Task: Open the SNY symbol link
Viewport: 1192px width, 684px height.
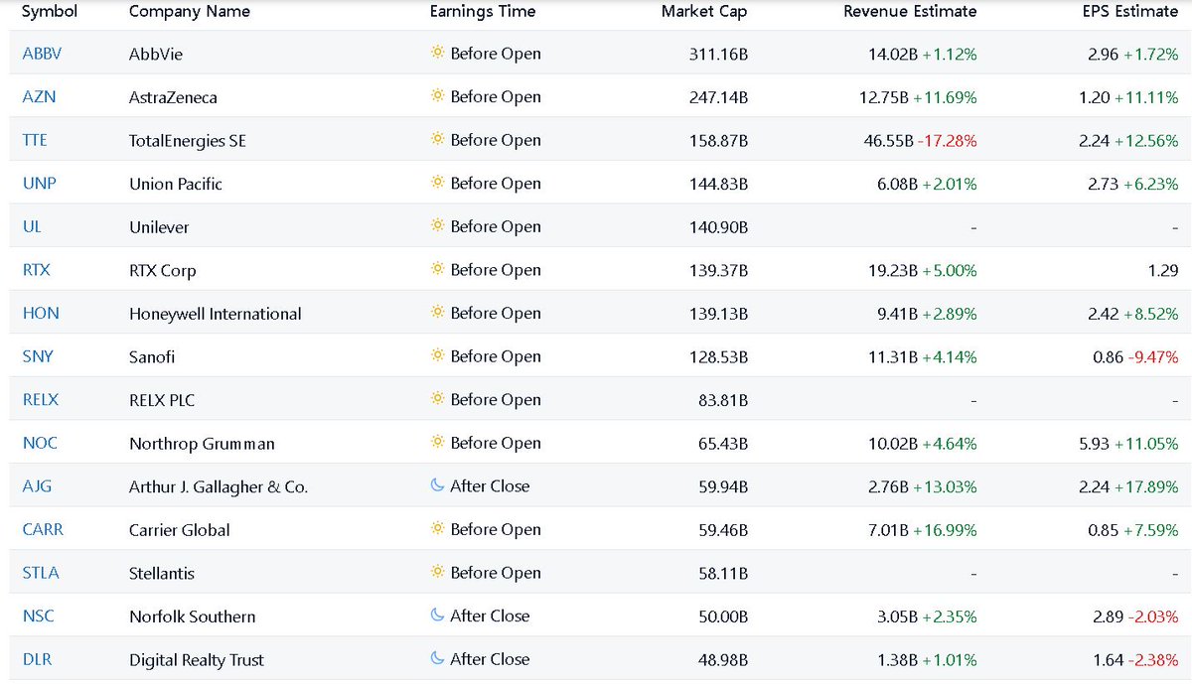Action: click(38, 356)
